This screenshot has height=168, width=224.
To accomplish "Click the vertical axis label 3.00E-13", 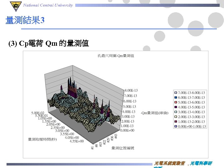I will 128,117.
